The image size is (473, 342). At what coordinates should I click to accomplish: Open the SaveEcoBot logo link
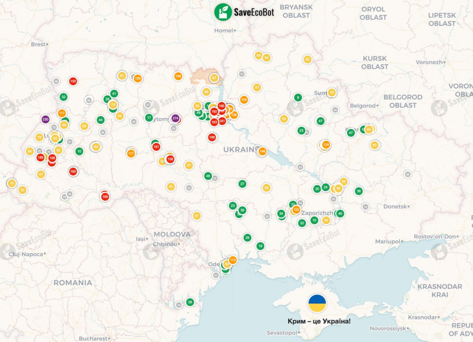pyautogui.click(x=244, y=12)
